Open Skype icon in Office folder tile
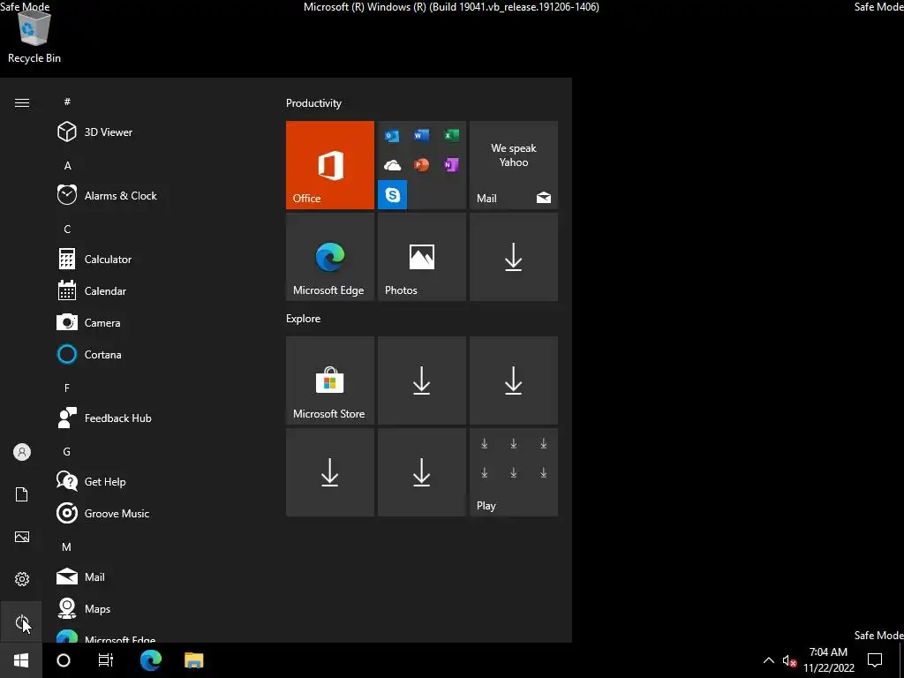The width and height of the screenshot is (904, 678). coord(392,195)
